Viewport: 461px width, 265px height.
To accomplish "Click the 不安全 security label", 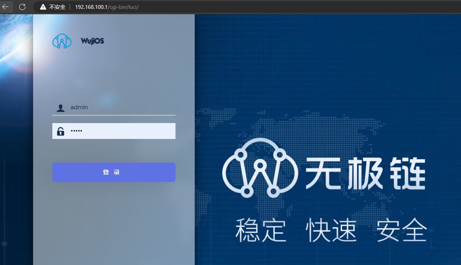I will click(x=57, y=7).
